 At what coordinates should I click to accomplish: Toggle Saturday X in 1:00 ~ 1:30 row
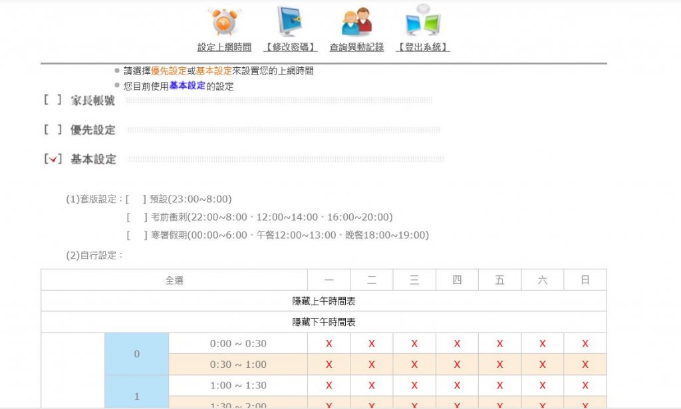pos(543,385)
